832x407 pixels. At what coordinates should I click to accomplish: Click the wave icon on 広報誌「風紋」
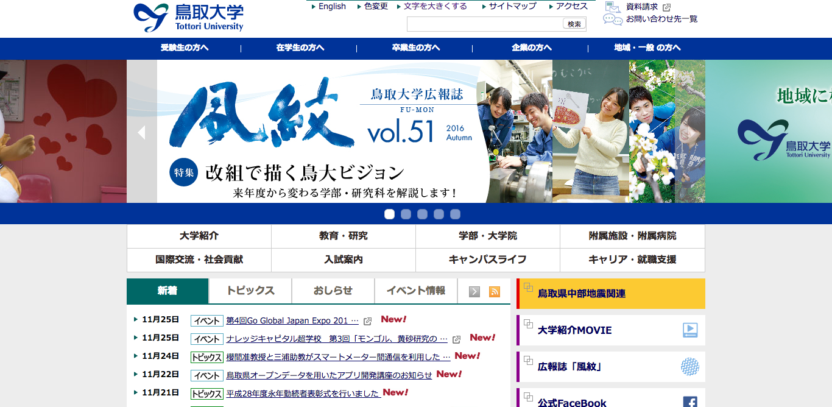pyautogui.click(x=690, y=367)
